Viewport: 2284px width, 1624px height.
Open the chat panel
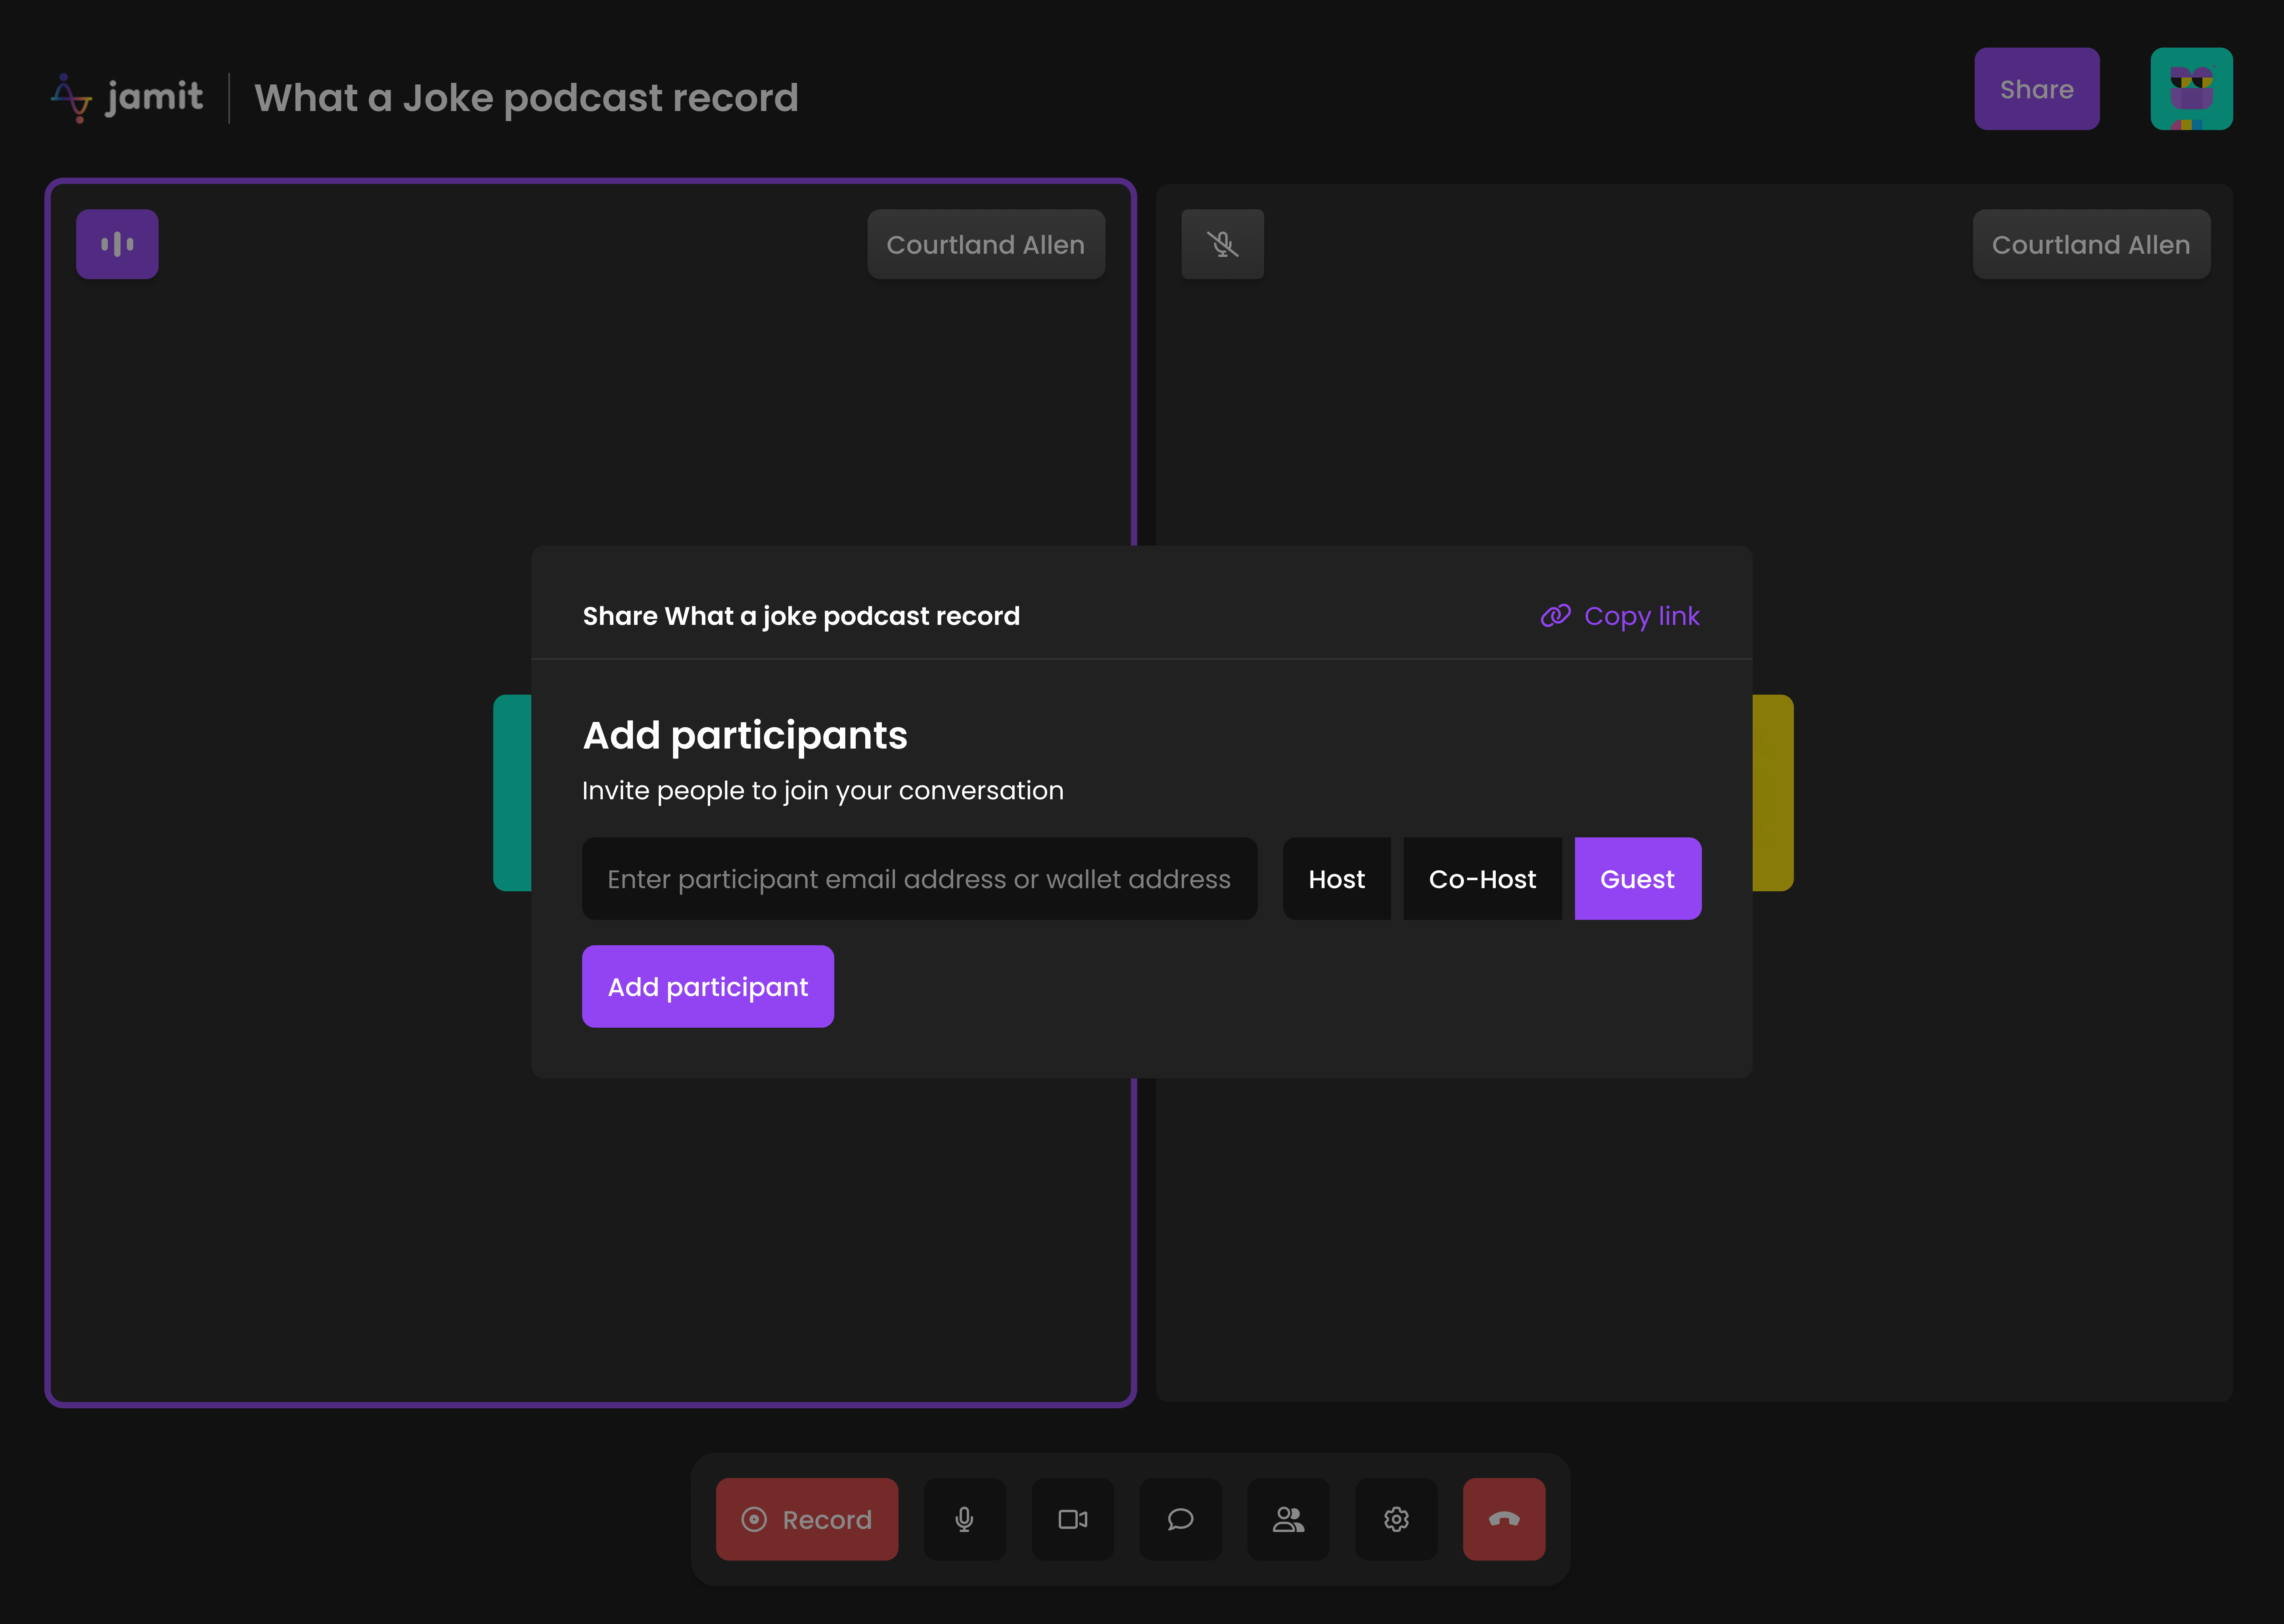click(x=1180, y=1519)
